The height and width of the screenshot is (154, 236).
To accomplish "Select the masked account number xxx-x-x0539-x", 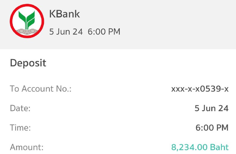I will (200, 89).
